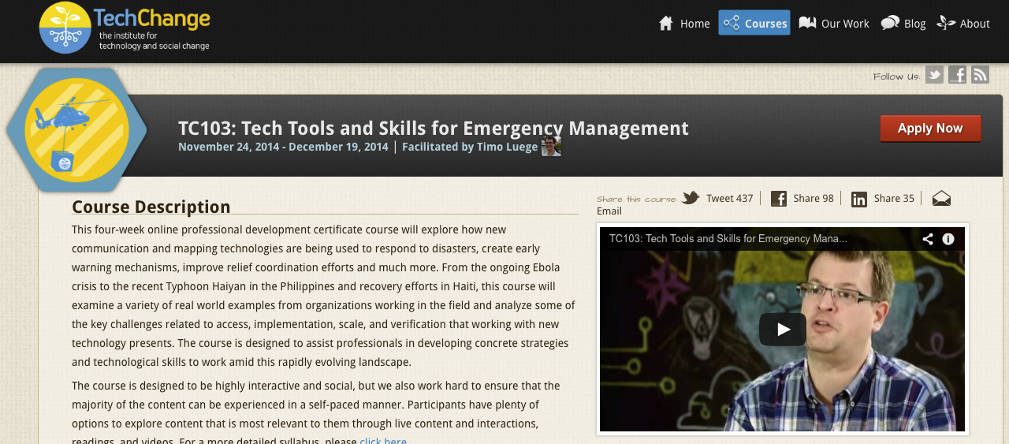Follow TechChange on Twitter icon
Viewport: 1009px width, 444px height.
934,75
